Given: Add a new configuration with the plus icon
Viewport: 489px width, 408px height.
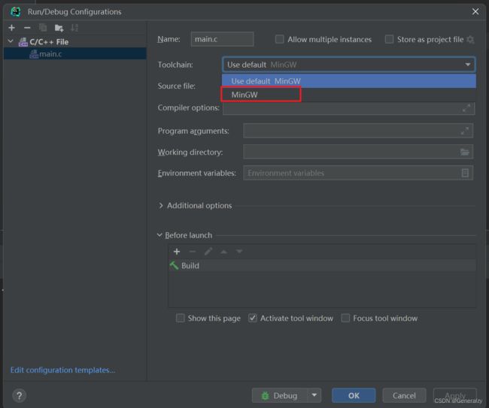Looking at the screenshot, I should [12, 28].
